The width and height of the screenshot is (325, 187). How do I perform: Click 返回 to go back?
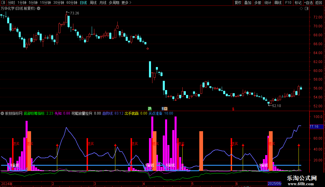[x=319, y=3]
